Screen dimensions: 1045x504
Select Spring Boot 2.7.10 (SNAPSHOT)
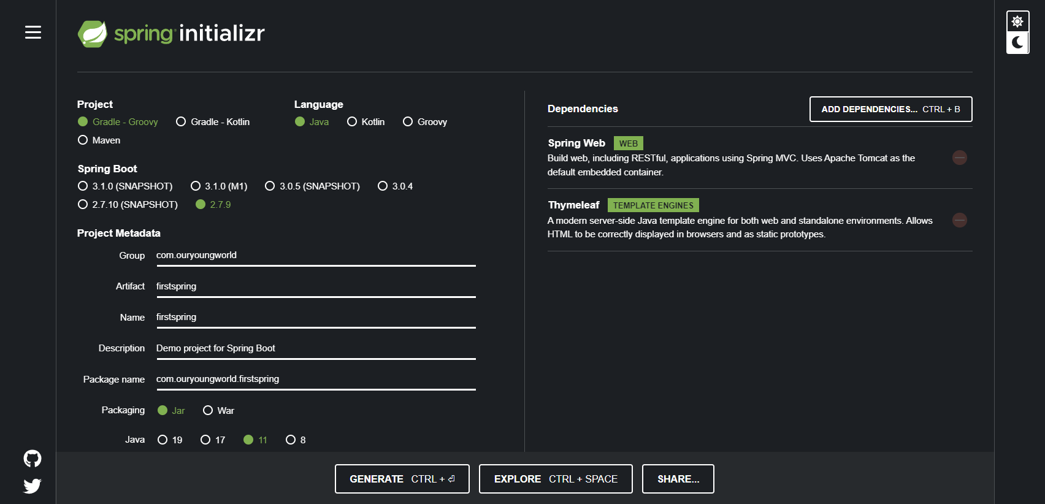click(x=128, y=205)
